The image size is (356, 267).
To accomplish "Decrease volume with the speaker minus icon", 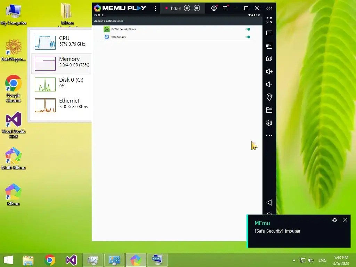I will click(x=269, y=84).
